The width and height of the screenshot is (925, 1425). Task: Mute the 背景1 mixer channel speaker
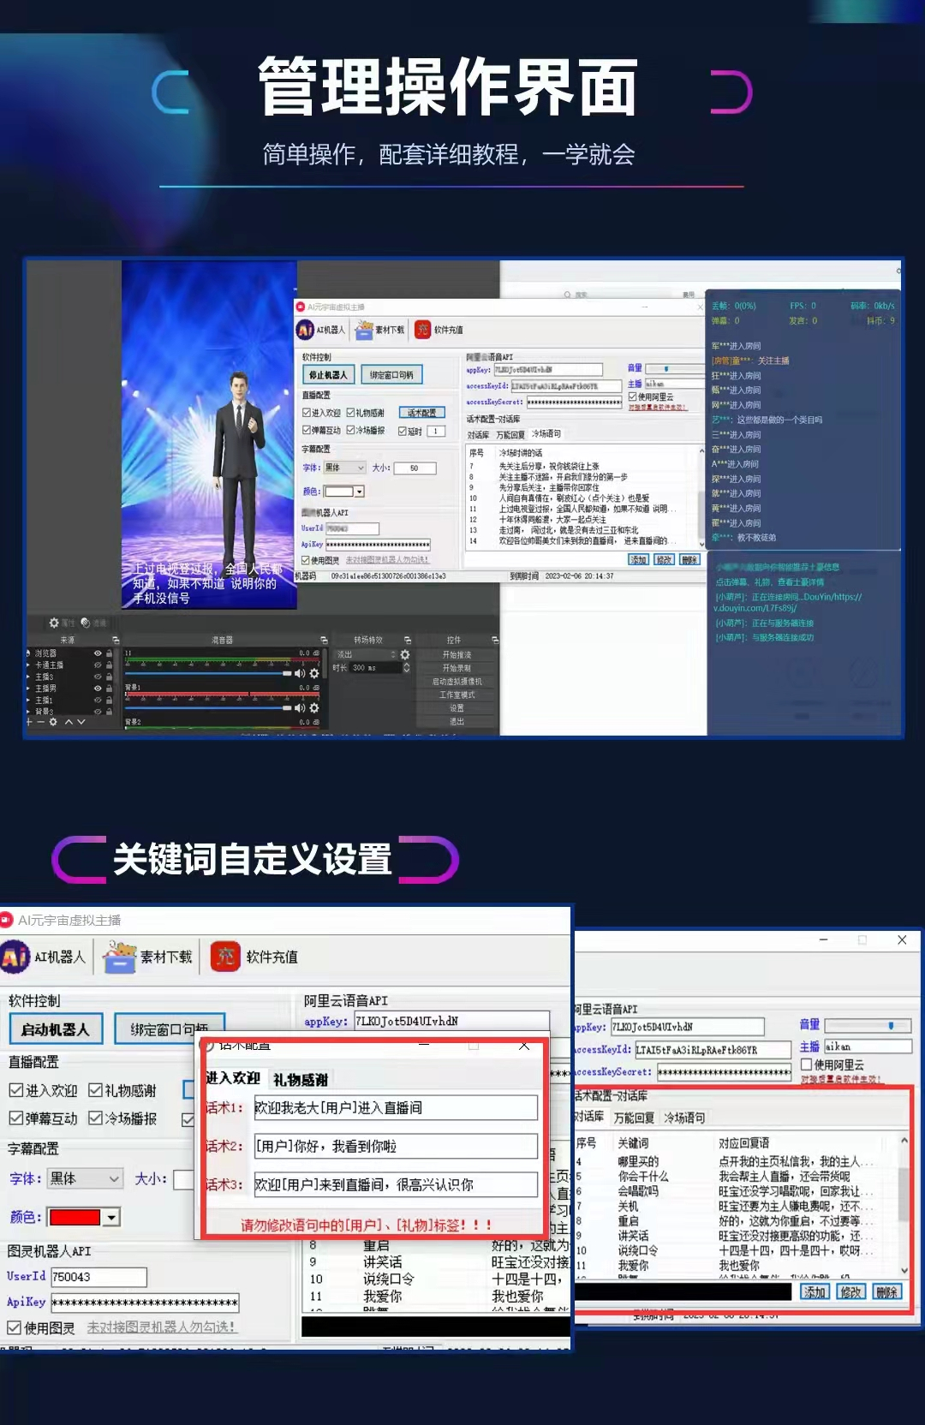coord(299,708)
